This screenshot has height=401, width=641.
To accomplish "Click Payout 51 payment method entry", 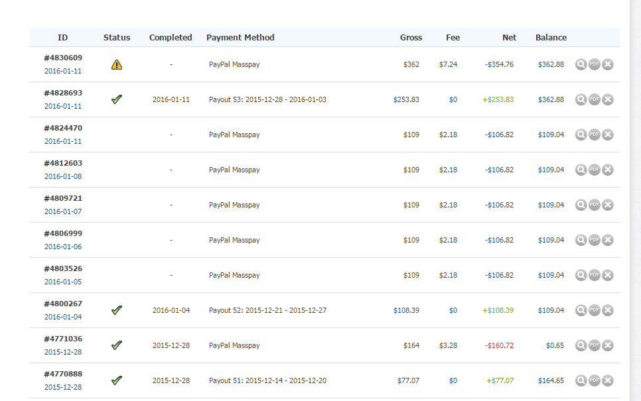I will 267,380.
